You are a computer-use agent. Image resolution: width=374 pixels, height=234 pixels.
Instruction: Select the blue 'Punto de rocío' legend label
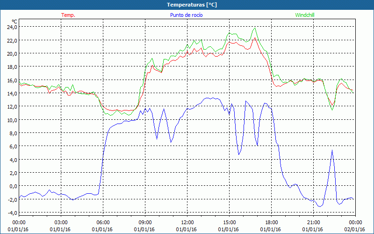point(186,15)
